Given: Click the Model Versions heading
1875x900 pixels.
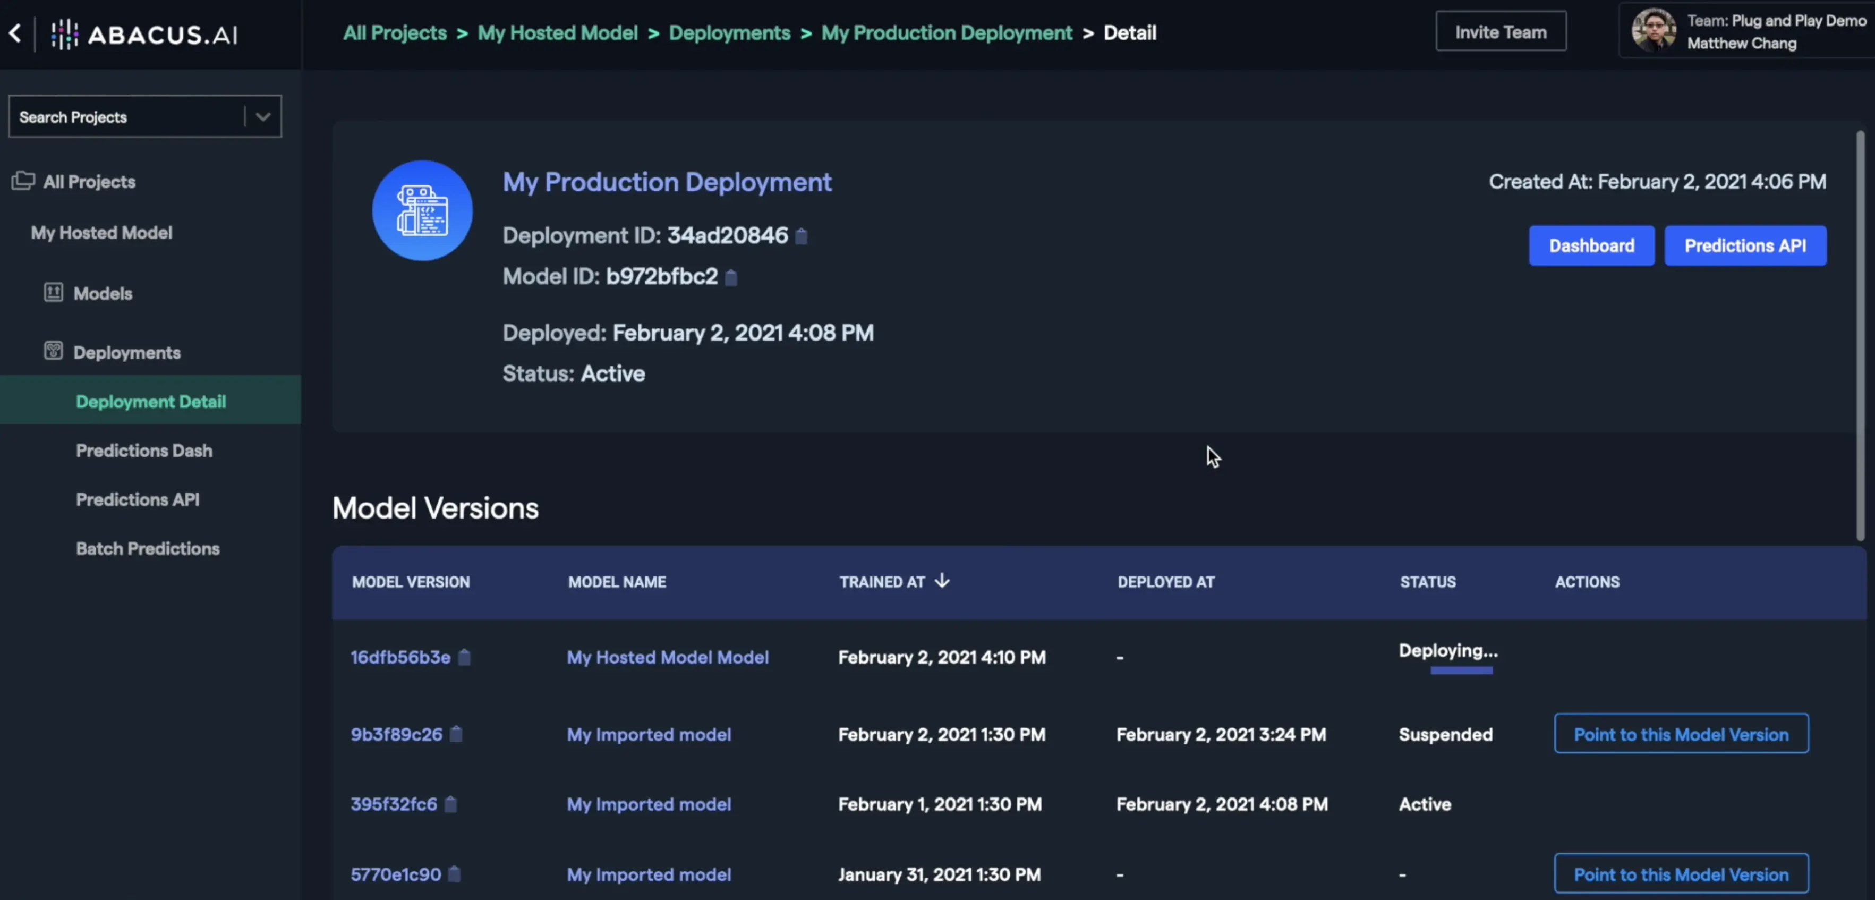Looking at the screenshot, I should click(435, 507).
